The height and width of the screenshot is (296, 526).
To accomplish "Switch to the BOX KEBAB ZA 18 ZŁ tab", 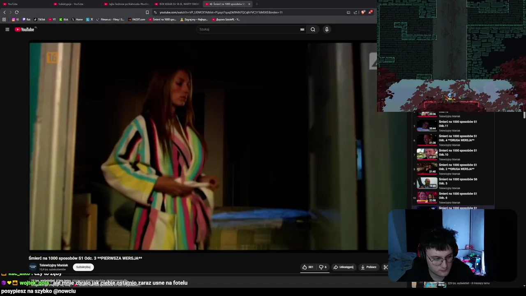I will 176,4.
